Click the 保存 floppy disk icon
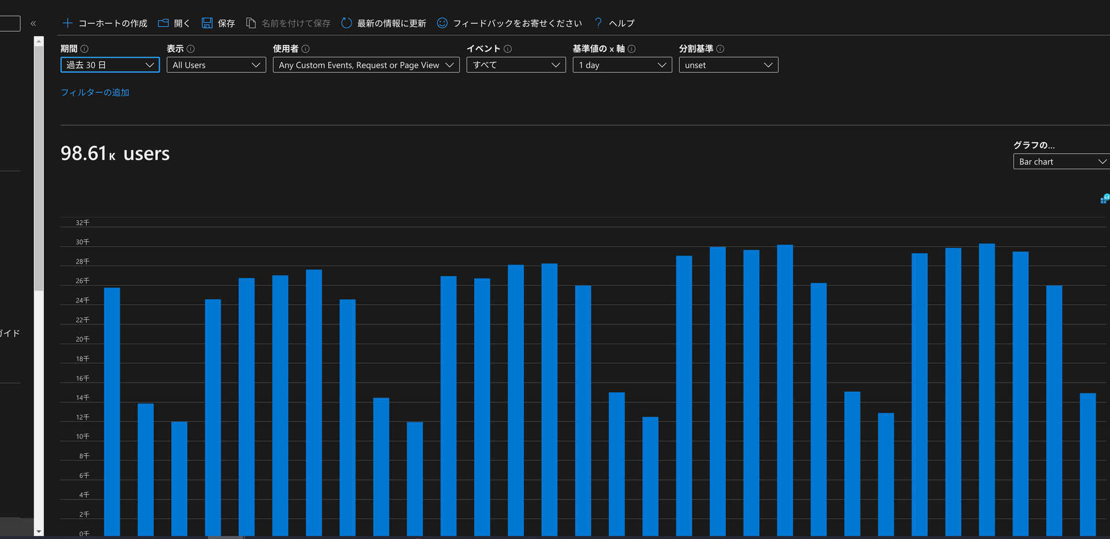Viewport: 1110px width, 539px height. pyautogui.click(x=207, y=23)
